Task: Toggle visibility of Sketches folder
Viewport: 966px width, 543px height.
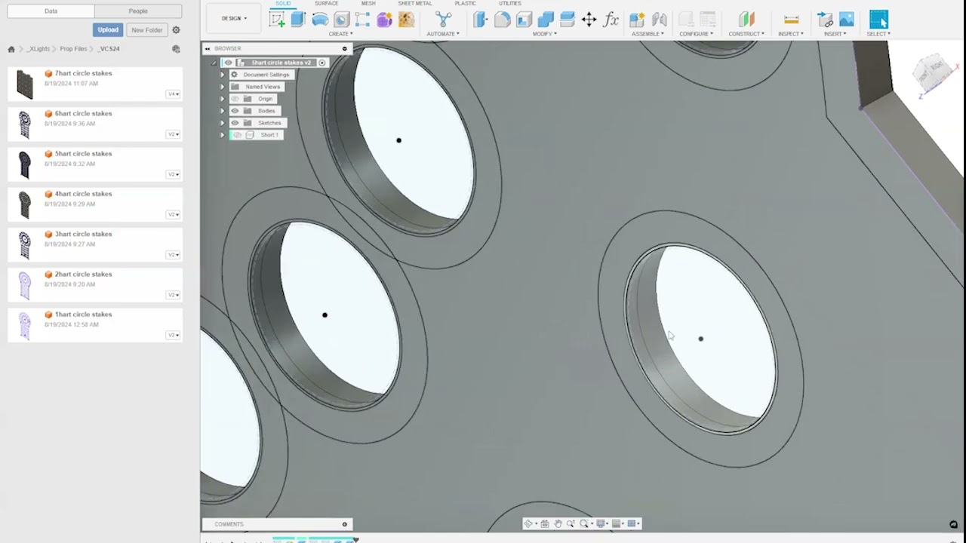Action: click(235, 123)
